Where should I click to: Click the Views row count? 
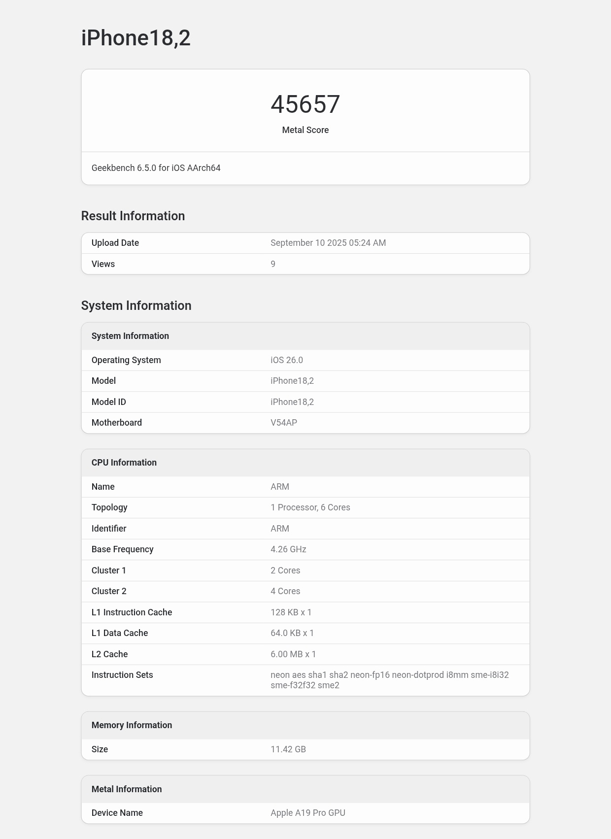pos(273,264)
